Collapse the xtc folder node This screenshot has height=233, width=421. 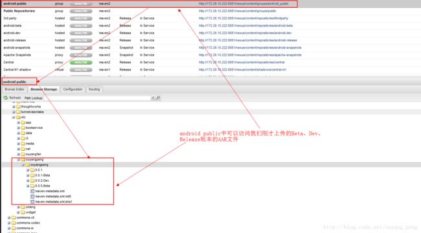14,117
